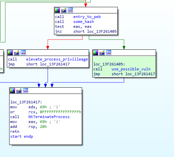Click edit pencil icon on elevate_process_privilleage node

click(17, 53)
